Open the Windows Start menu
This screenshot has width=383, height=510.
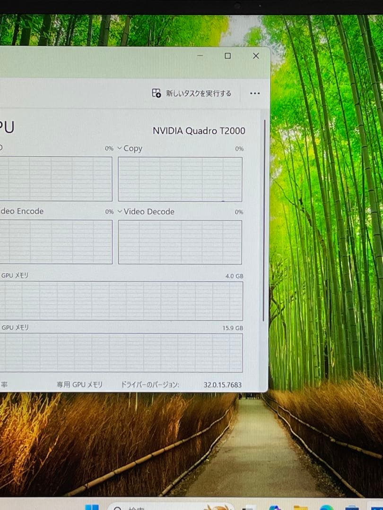click(92, 508)
